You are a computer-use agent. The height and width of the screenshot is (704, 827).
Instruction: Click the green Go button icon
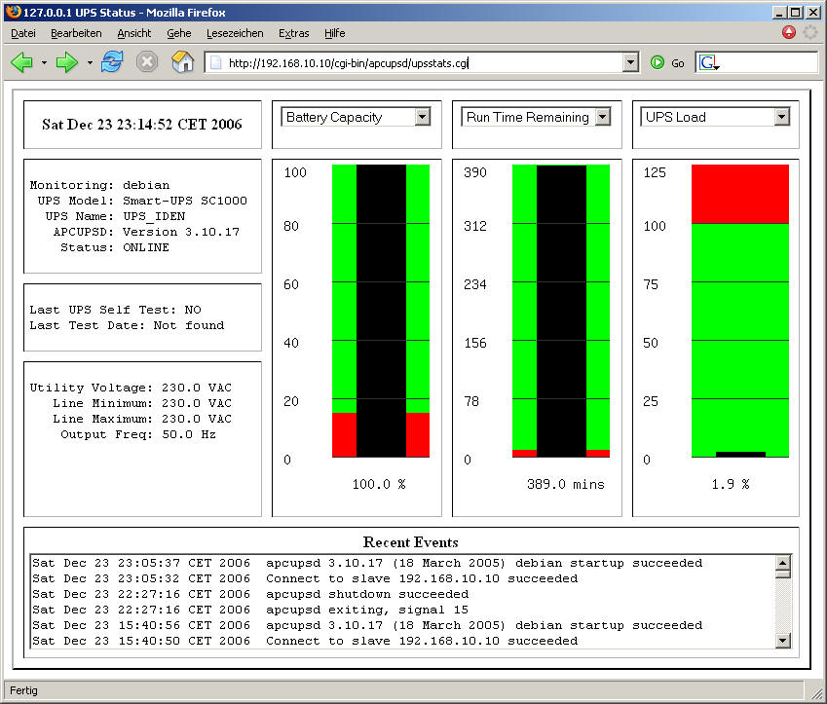[x=658, y=62]
